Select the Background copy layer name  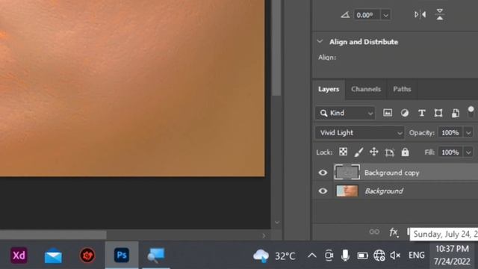coord(391,173)
